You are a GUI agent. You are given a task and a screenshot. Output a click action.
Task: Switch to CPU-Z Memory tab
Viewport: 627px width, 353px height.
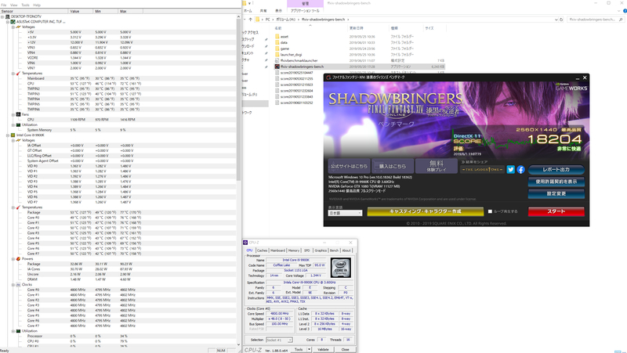pos(294,250)
